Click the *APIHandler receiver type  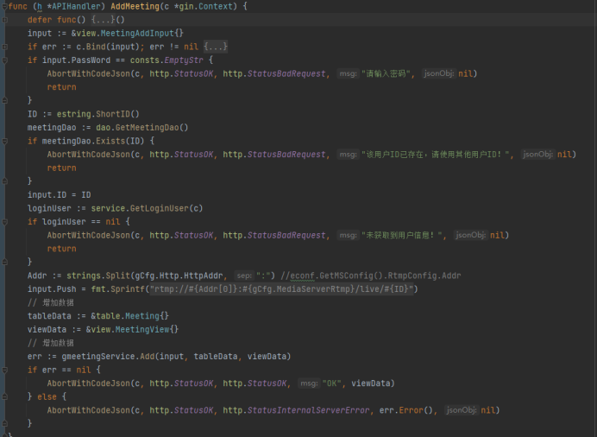74,6
